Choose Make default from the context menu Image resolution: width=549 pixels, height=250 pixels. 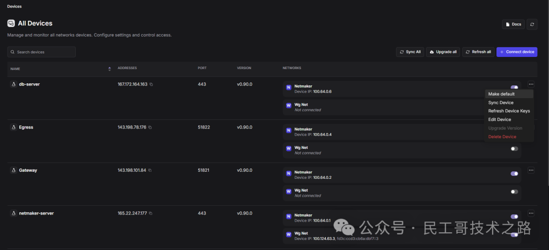pyautogui.click(x=501, y=94)
